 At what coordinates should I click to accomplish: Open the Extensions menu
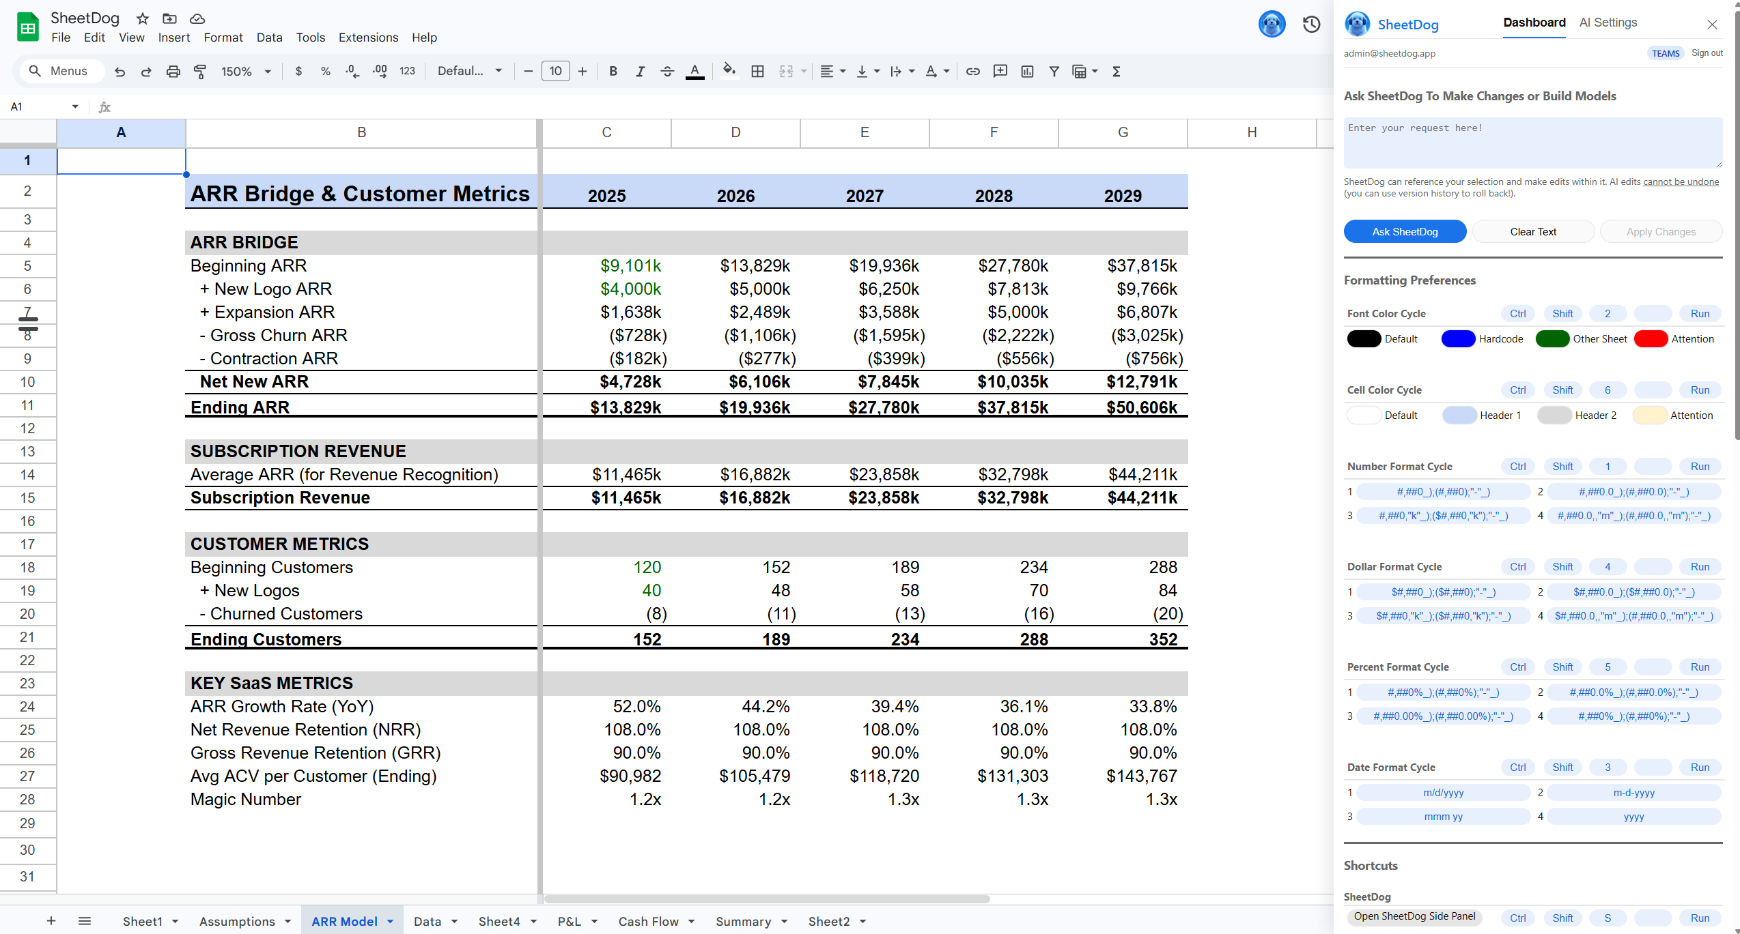[368, 38]
